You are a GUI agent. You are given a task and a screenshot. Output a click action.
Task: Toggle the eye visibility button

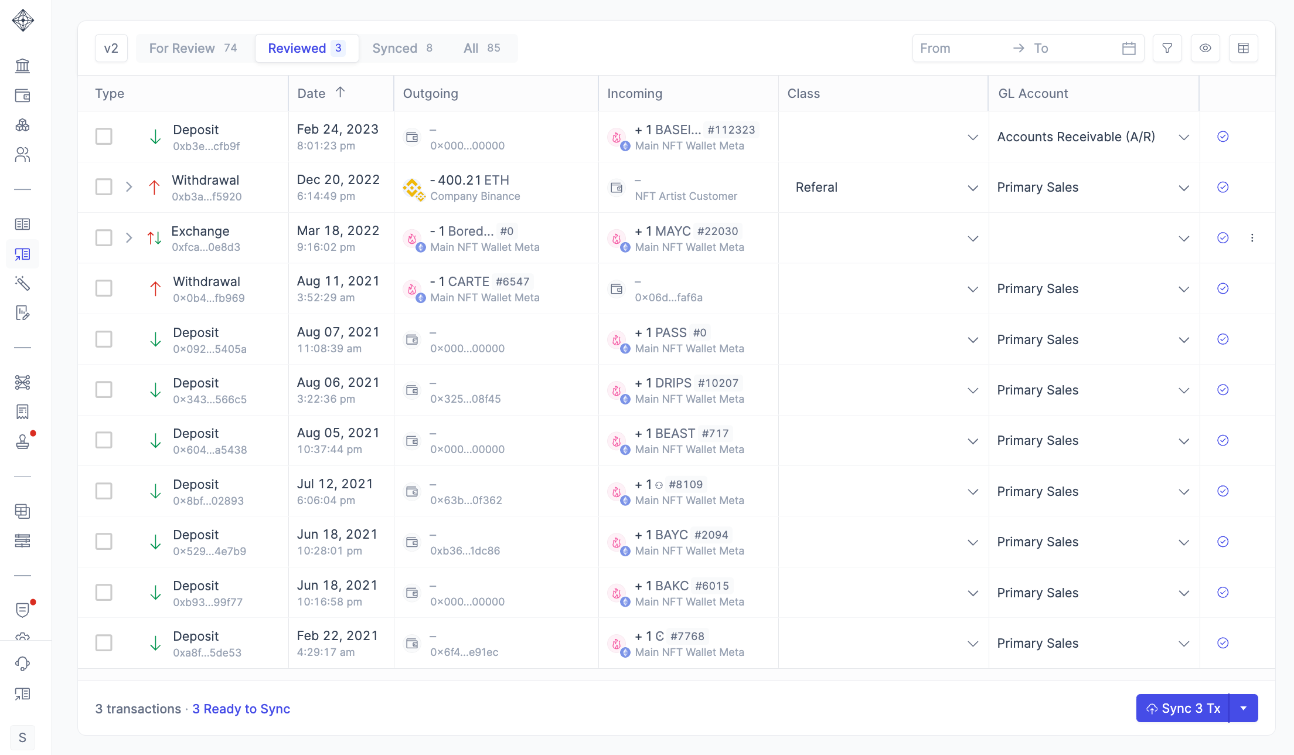[1205, 48]
